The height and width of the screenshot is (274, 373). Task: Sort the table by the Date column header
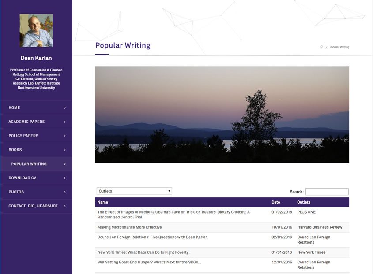[x=275, y=202]
